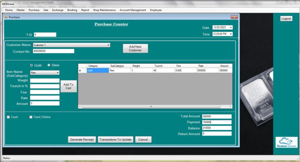Tick the Card / Online checkbox
Image resolution: width=300 pixels, height=162 pixels.
31,117
